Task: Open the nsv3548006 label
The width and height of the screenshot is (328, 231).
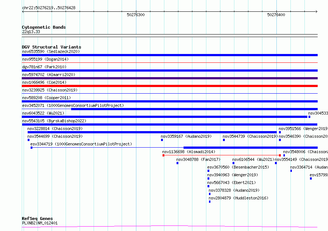Action: point(306,152)
